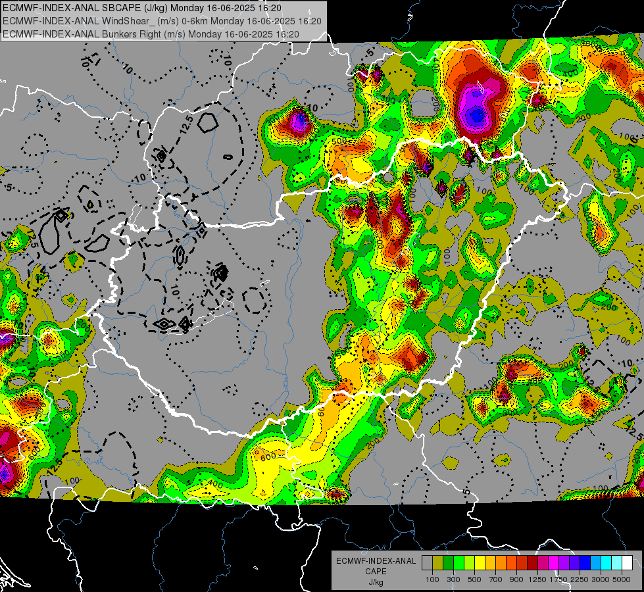Pick the bright yellow legend swatch

[480, 563]
